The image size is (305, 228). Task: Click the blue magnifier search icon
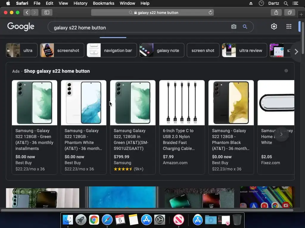tap(245, 26)
